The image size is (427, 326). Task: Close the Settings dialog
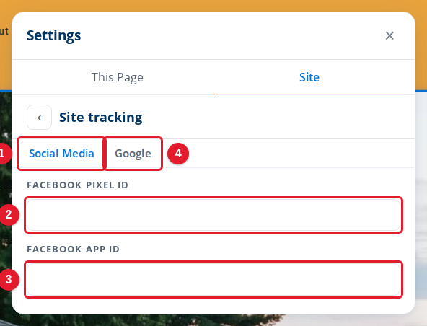[389, 35]
